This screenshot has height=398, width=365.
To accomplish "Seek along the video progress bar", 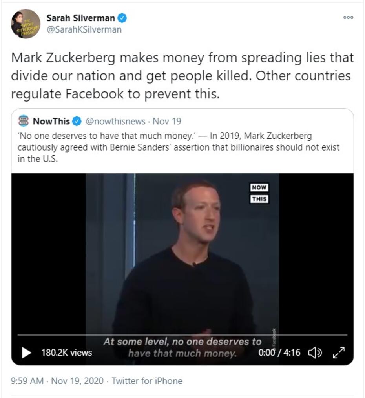I will tap(182, 335).
